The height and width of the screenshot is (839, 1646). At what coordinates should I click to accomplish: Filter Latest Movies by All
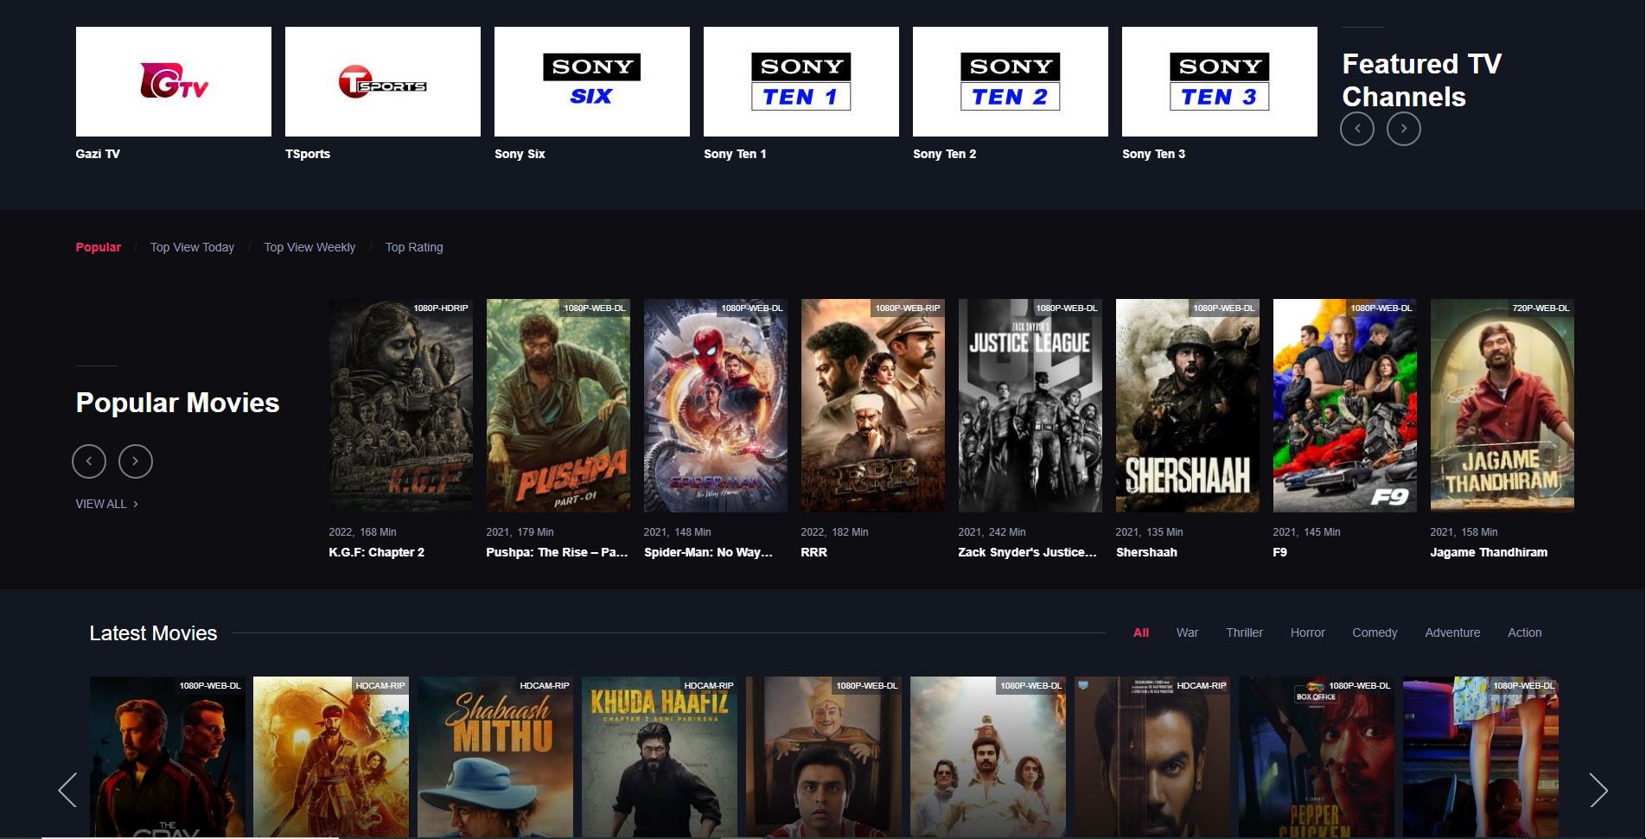1141,632
